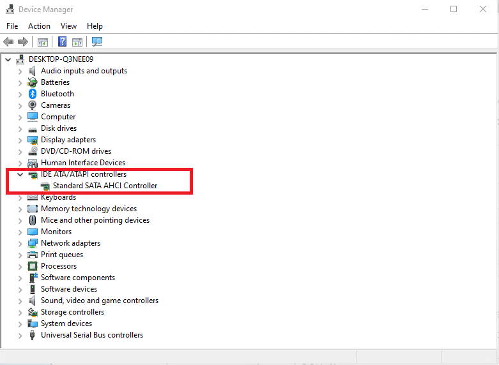Select the System devices label
Viewport: 499px width, 365px height.
[66, 324]
